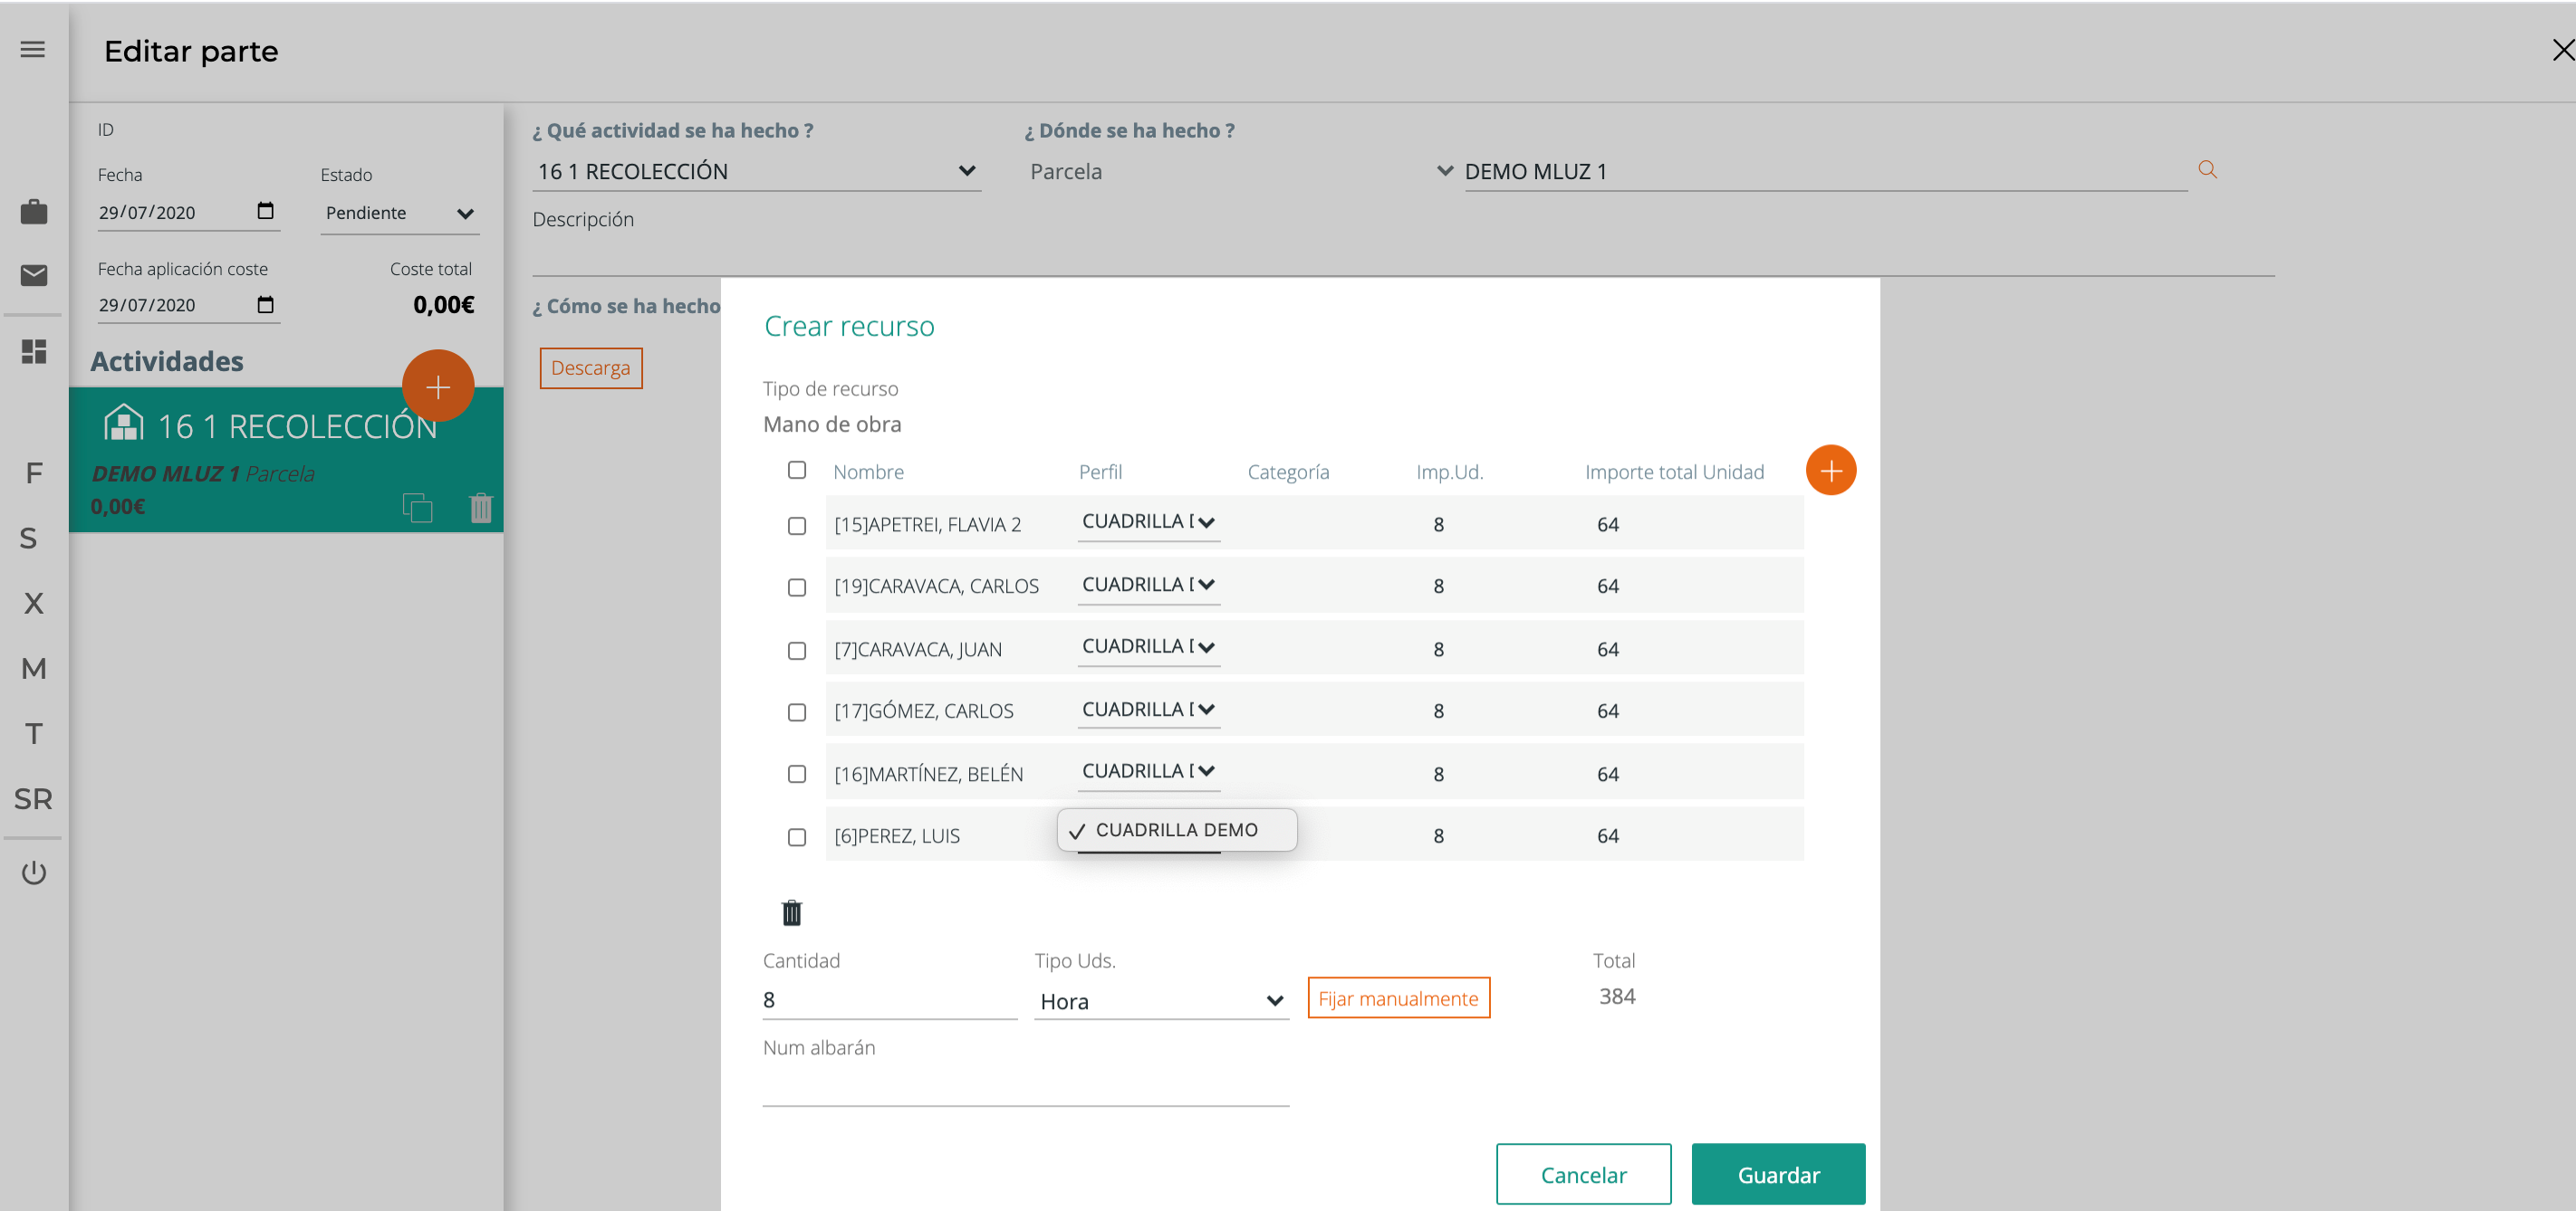Open sidebar item SR
2576x1211 pixels.
34,798
